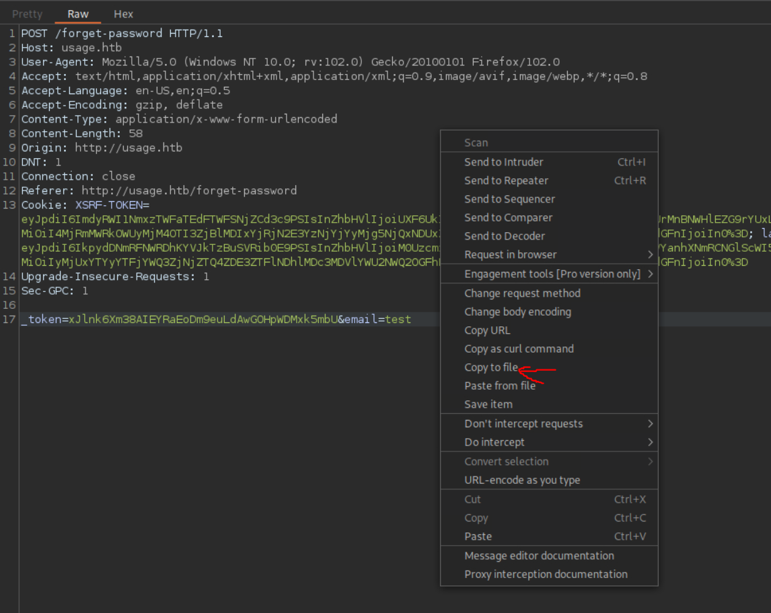Expand Request in browser submenu arrow
This screenshot has height=613, width=771.
650,254
